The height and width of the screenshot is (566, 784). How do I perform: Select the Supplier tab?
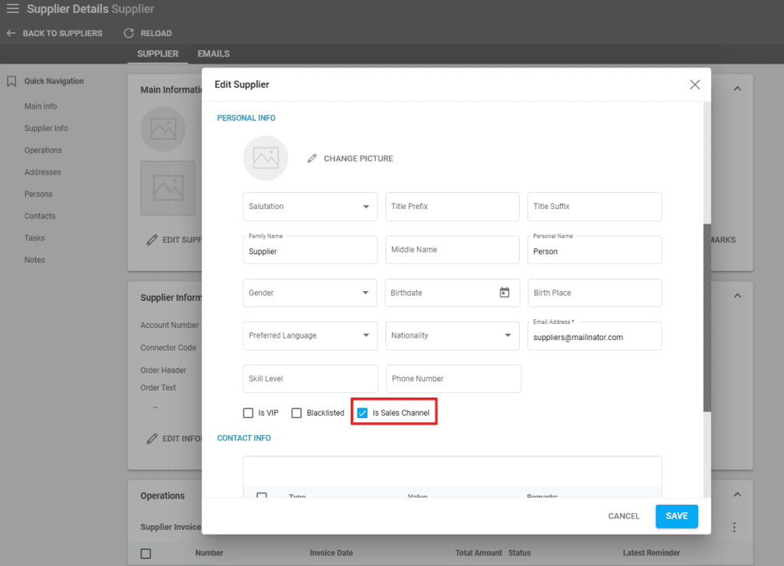pyautogui.click(x=158, y=54)
